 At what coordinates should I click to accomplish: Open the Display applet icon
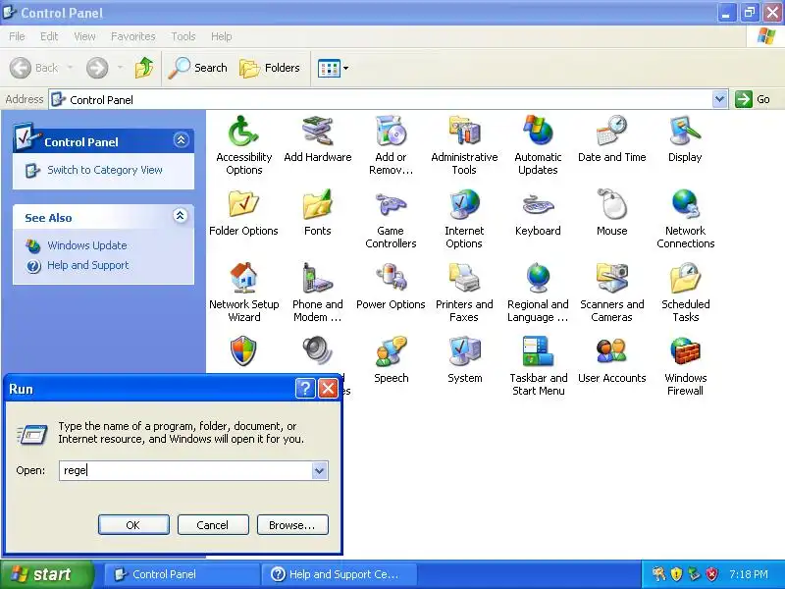click(x=685, y=132)
